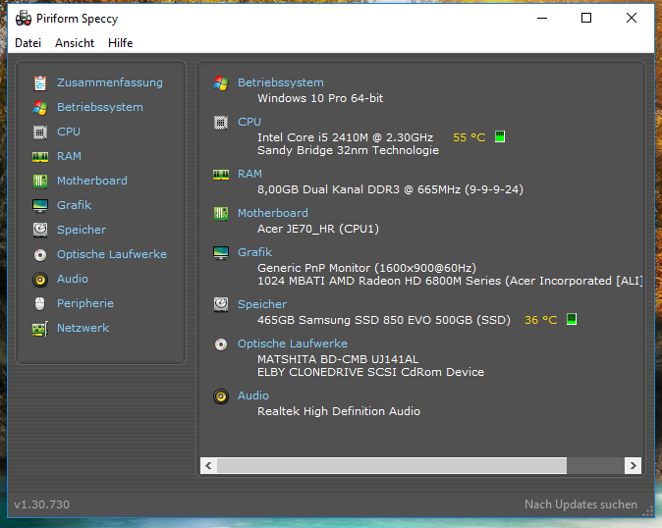Click the speaker icon beside Audio heading
The image size is (662, 528).
221,396
